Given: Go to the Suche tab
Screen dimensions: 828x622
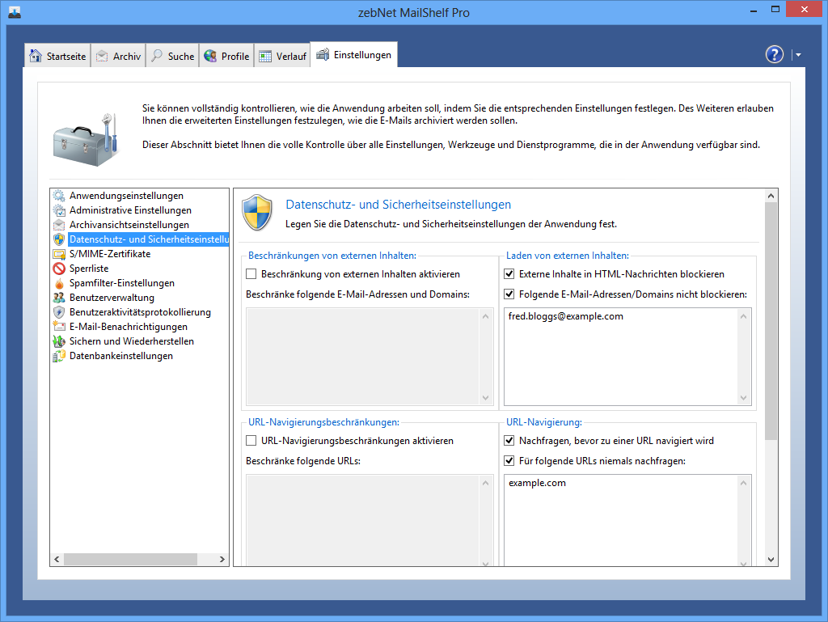Looking at the screenshot, I should coord(172,56).
